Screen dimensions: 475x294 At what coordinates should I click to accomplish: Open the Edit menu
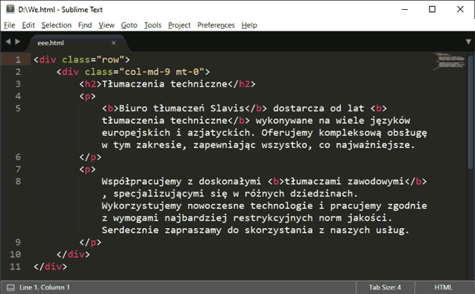point(29,25)
